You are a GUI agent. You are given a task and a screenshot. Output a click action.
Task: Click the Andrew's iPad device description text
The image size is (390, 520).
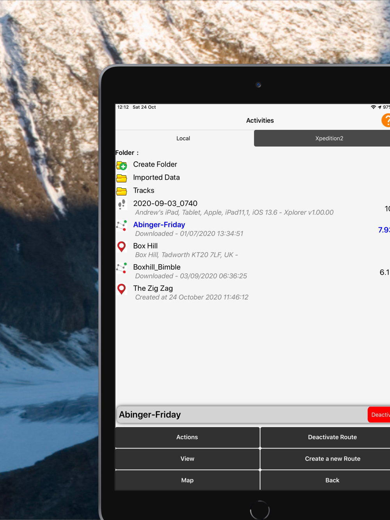pos(234,212)
